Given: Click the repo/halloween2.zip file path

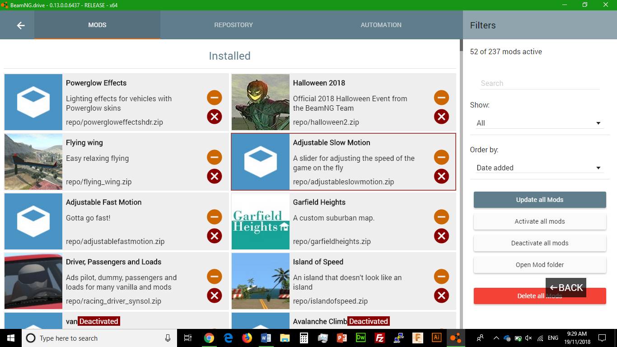Looking at the screenshot, I should 326,122.
